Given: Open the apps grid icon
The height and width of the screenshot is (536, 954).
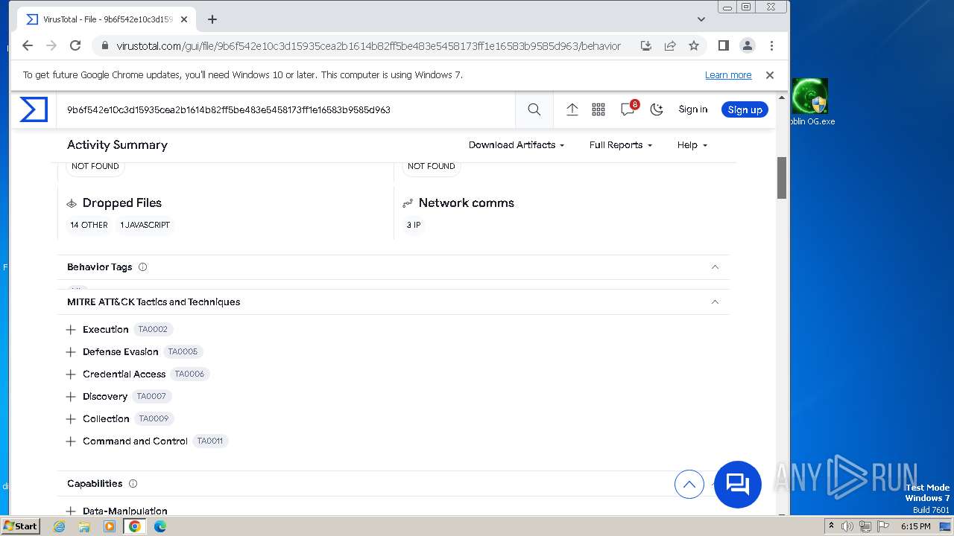Looking at the screenshot, I should 598,109.
